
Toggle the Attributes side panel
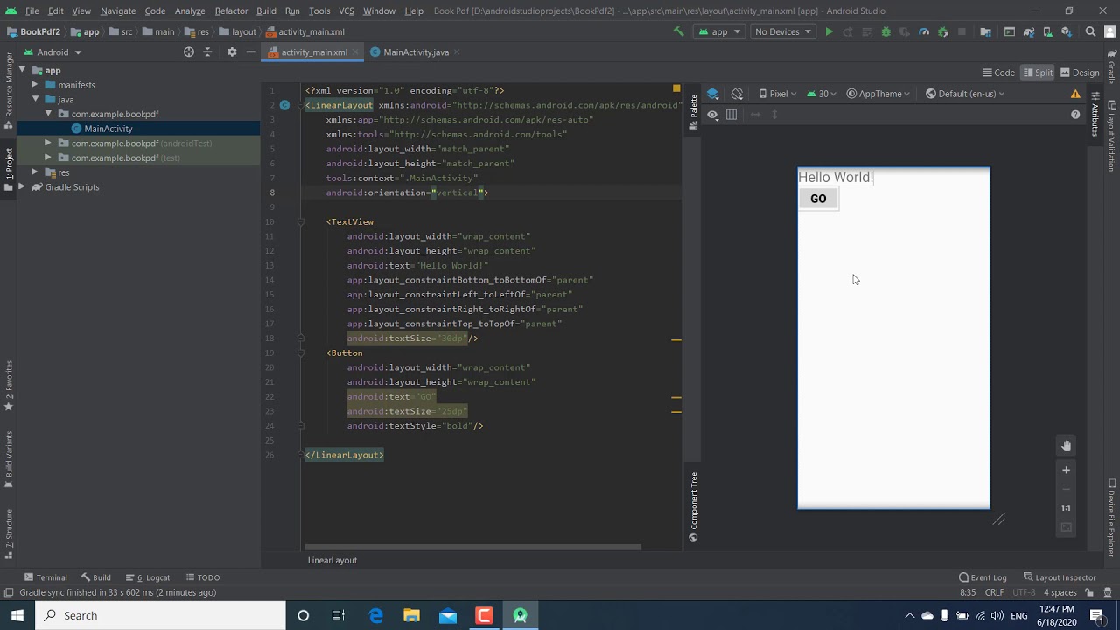1095,115
